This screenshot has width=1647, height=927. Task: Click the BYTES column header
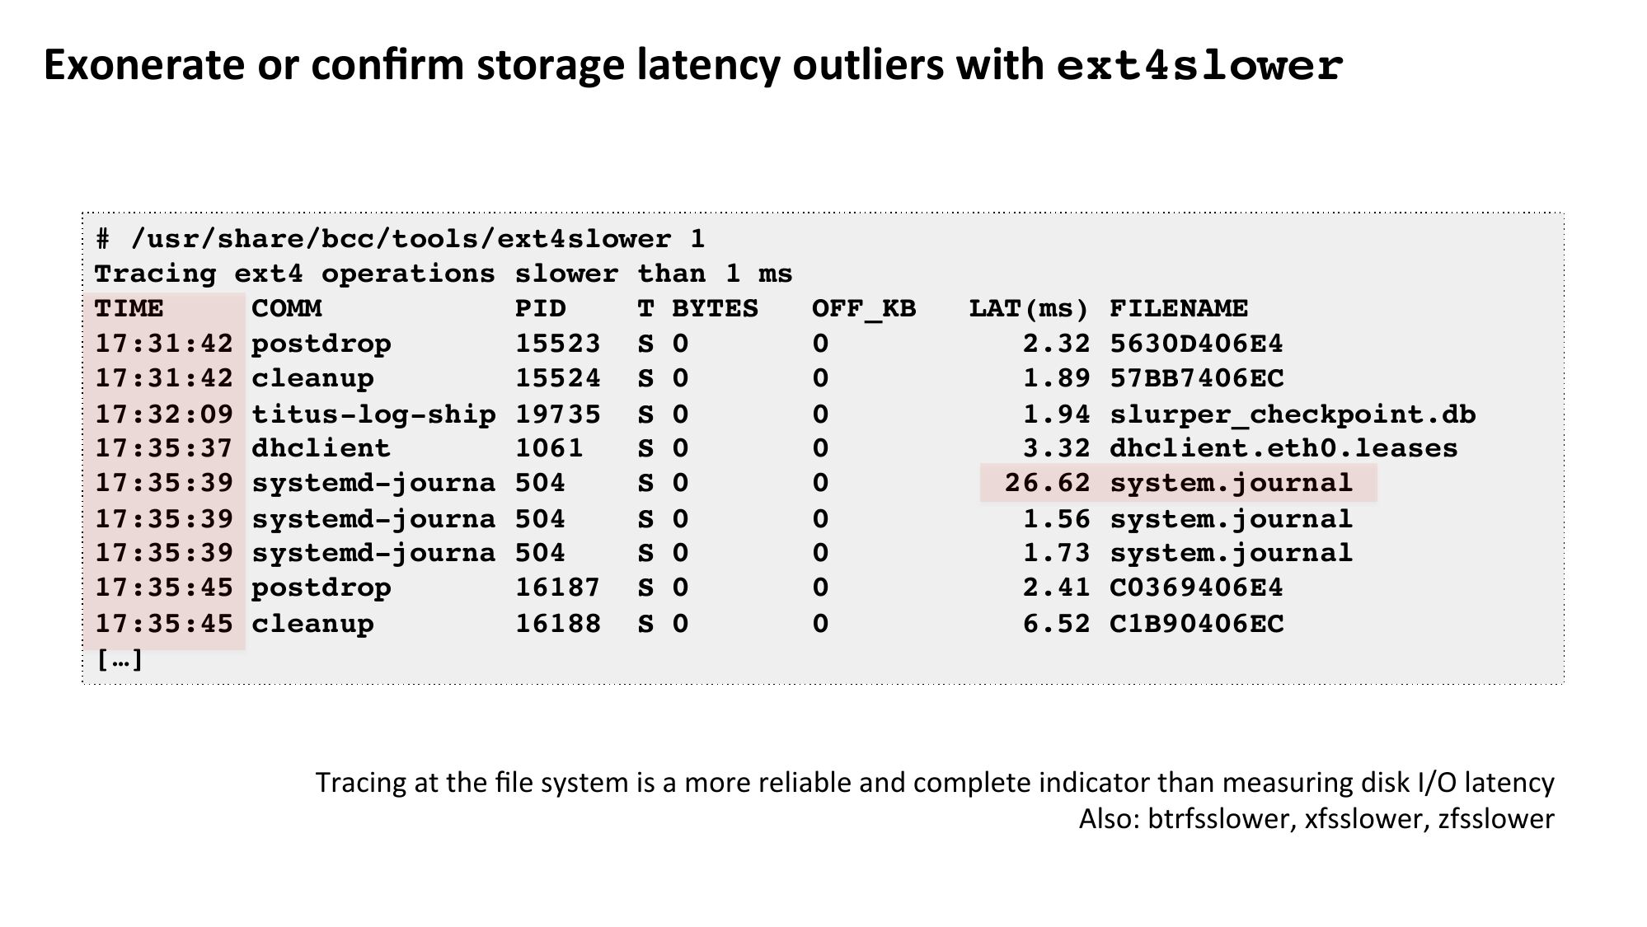[x=715, y=308]
